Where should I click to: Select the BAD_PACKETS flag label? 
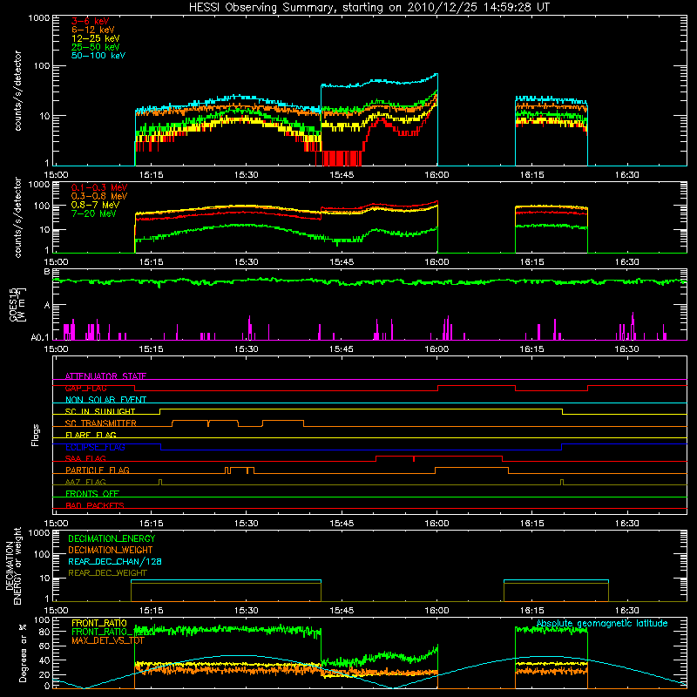coord(95,505)
